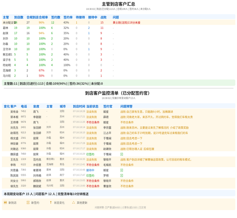Click red 不符合条件 status in 王师傅 row
Screen dimensions: 237x218
pos(93,123)
